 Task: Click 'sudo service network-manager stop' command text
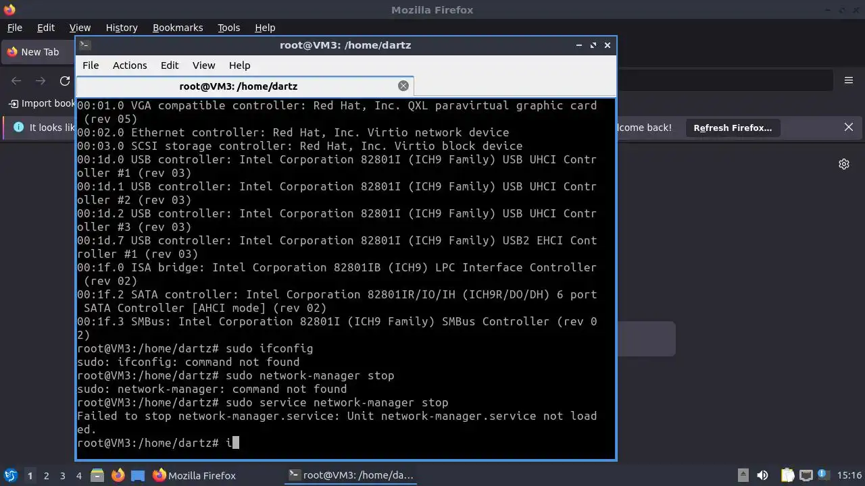(x=337, y=402)
